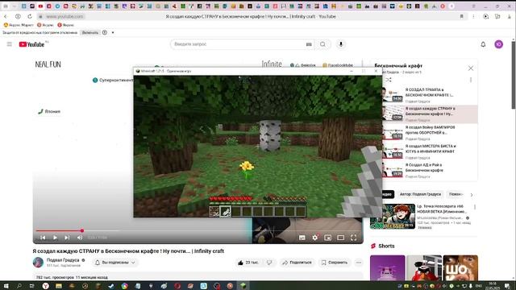The width and height of the screenshot is (516, 290).
Task: Click the YouTube logo
Action: (x=32, y=44)
